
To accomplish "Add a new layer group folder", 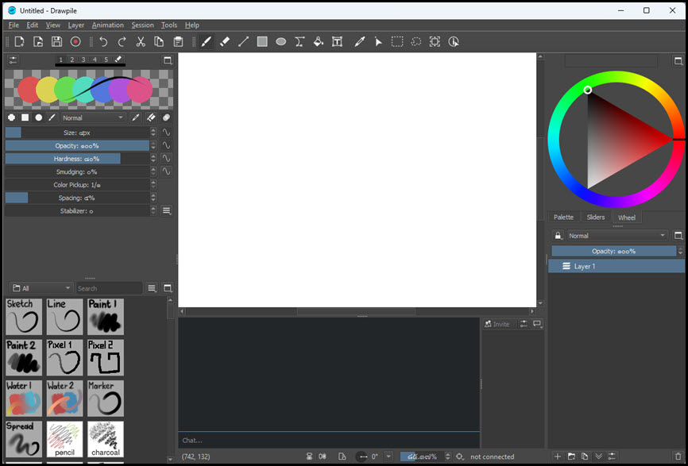I will [571, 456].
